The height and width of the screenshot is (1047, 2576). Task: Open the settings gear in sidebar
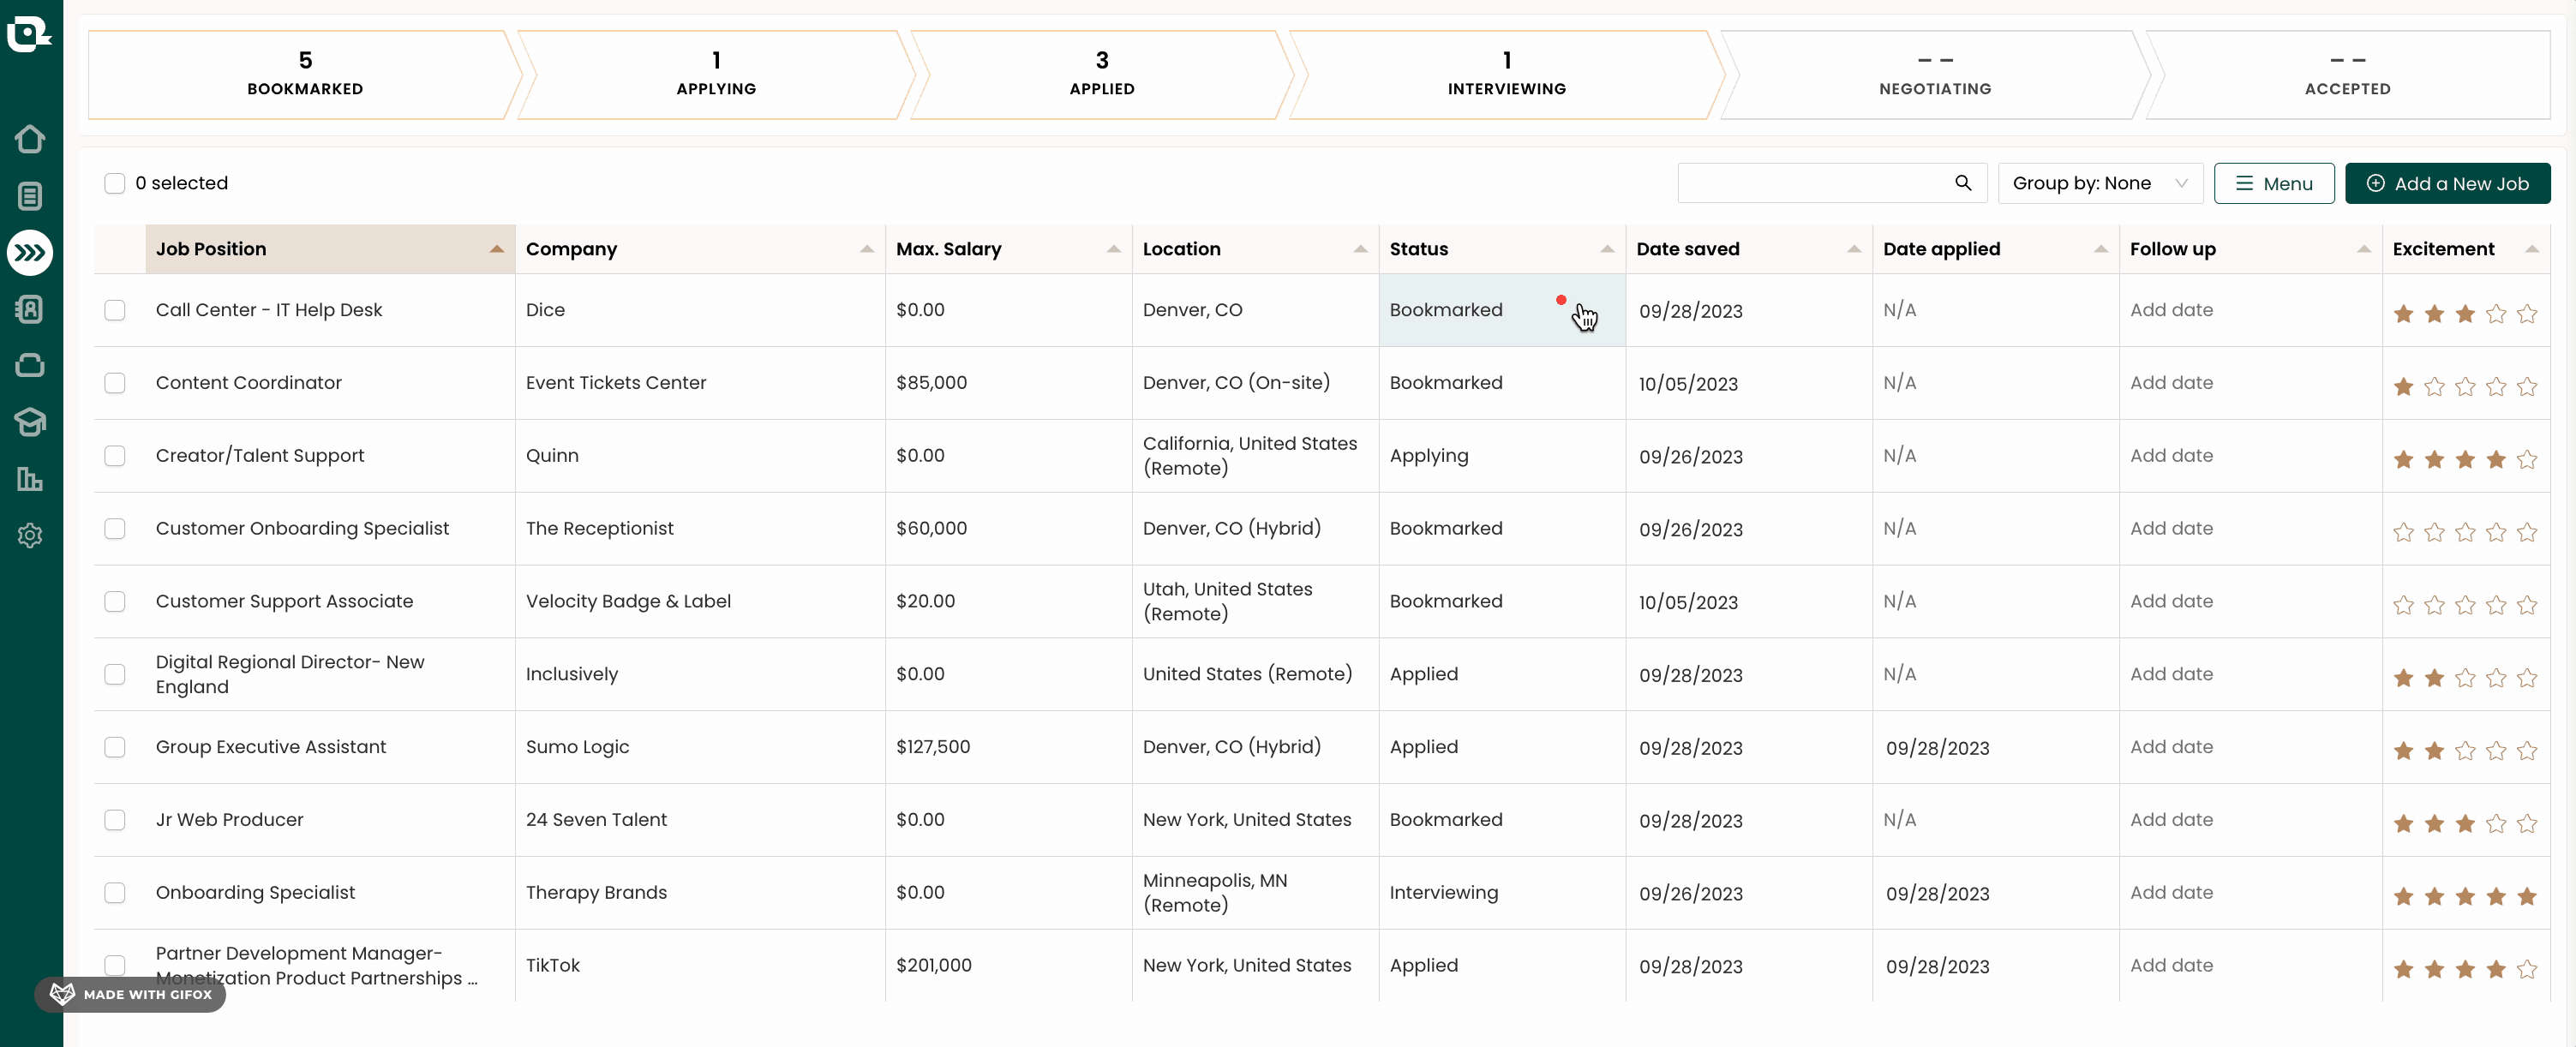[x=30, y=536]
